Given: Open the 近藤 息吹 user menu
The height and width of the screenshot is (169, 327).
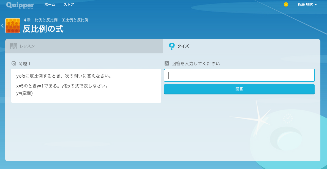Looking at the screenshot, I should pos(305,5).
